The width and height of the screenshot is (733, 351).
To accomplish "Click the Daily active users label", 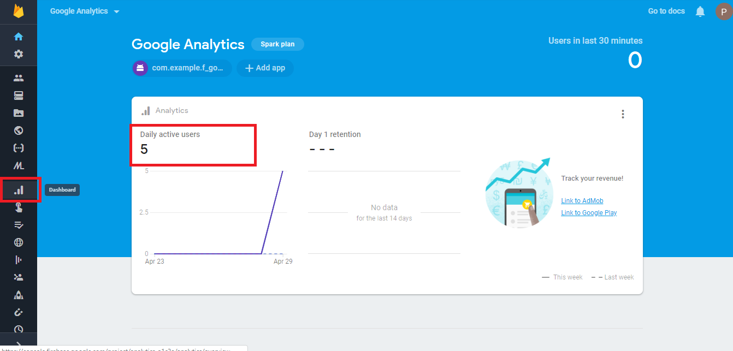I will (170, 134).
